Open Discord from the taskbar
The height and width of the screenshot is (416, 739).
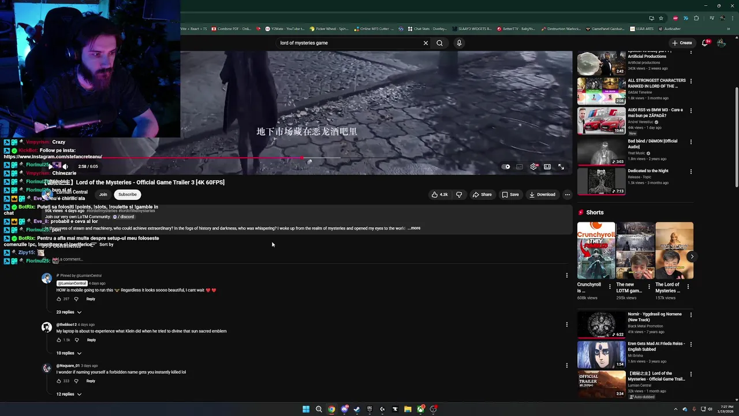tap(344, 409)
